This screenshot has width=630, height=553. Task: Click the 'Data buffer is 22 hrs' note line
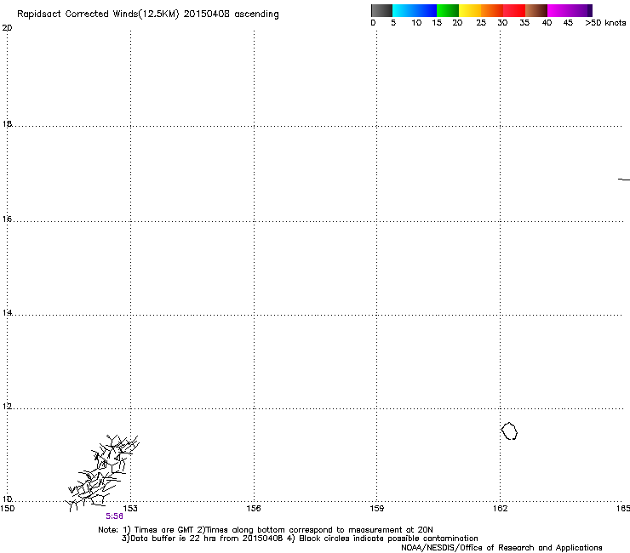[300, 539]
